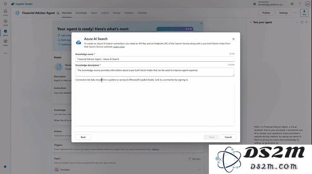
Task: Open the Goodbye topic row
Action: [128, 170]
